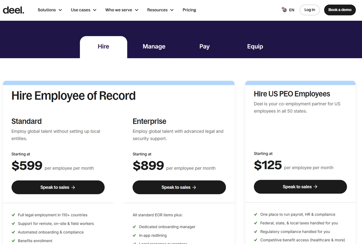Click checkmark next to Dedicated onboarding manager
Image resolution: width=362 pixels, height=244 pixels.
point(134,227)
